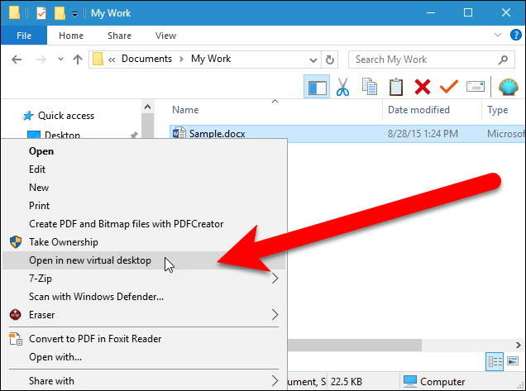The image size is (526, 391).
Task: Expand the recent locations dropdown arrow
Action: click(x=60, y=60)
